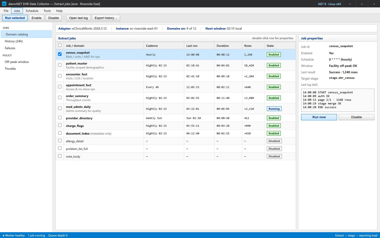This screenshot has height=238, width=380.
Task: Click 'Worker healthy' status bar entry
Action: [x=13, y=235]
